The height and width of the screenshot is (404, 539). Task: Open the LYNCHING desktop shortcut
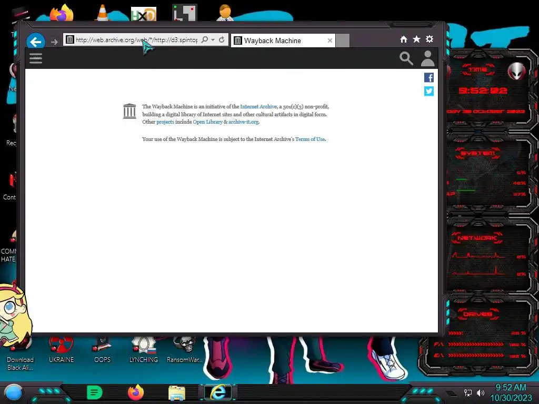pyautogui.click(x=143, y=350)
